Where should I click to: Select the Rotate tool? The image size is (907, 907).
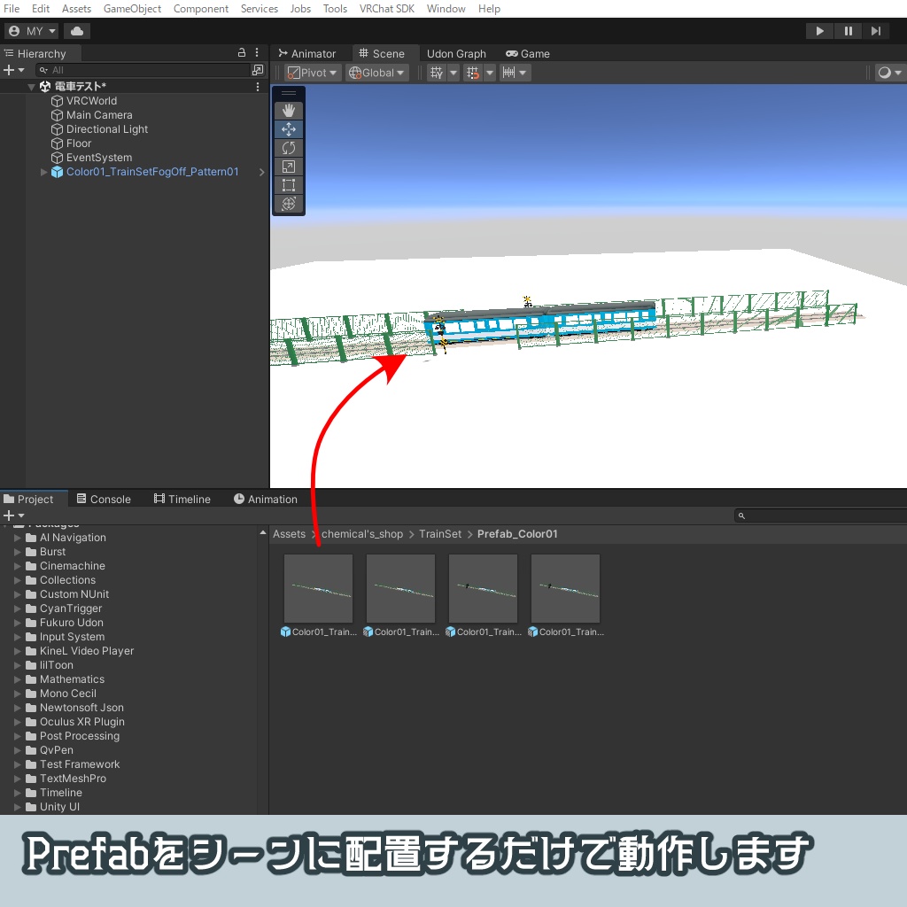289,147
